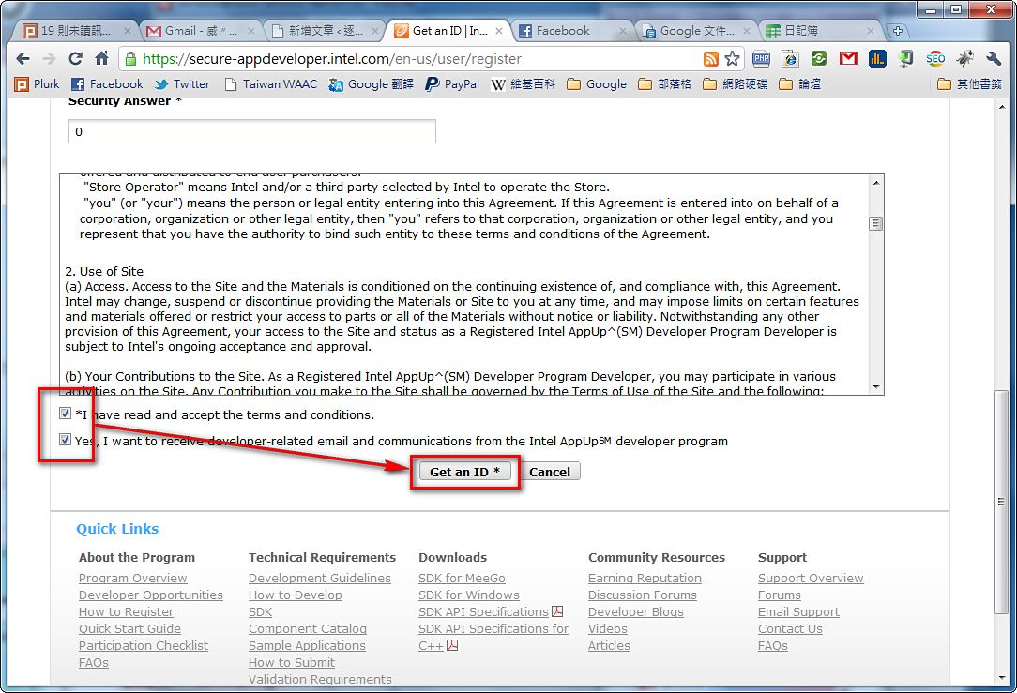Expand the 論壇 bookmarks folder

coord(799,84)
